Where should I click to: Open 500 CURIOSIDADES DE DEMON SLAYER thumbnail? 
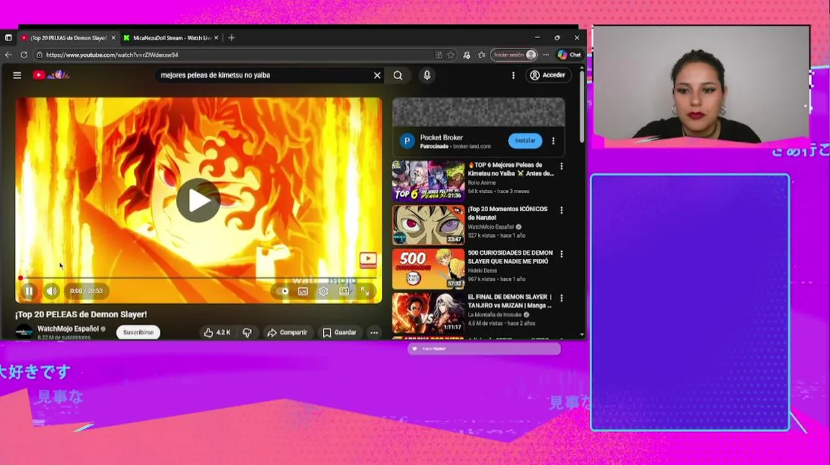[428, 269]
